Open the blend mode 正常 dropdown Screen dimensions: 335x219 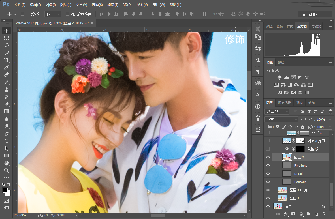tap(281, 119)
